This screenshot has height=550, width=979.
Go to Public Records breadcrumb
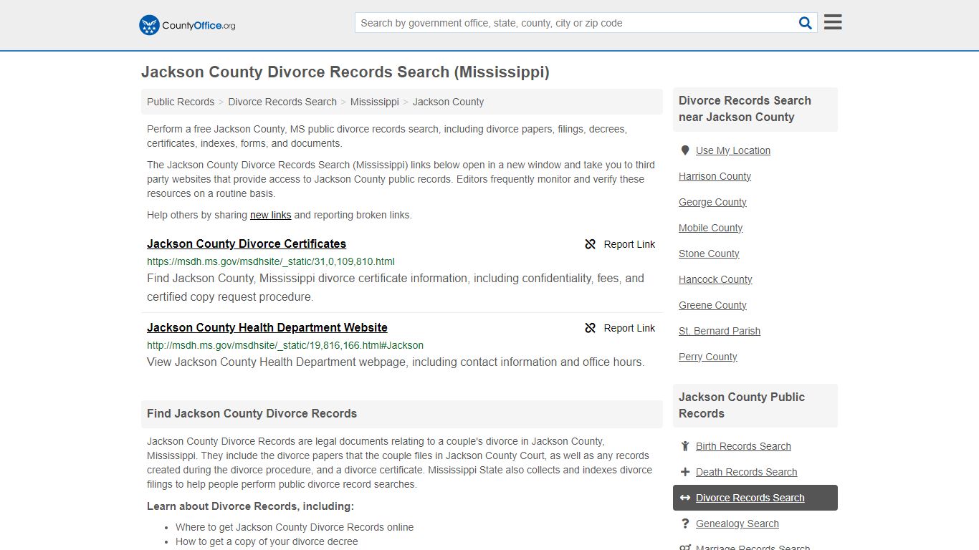point(181,102)
